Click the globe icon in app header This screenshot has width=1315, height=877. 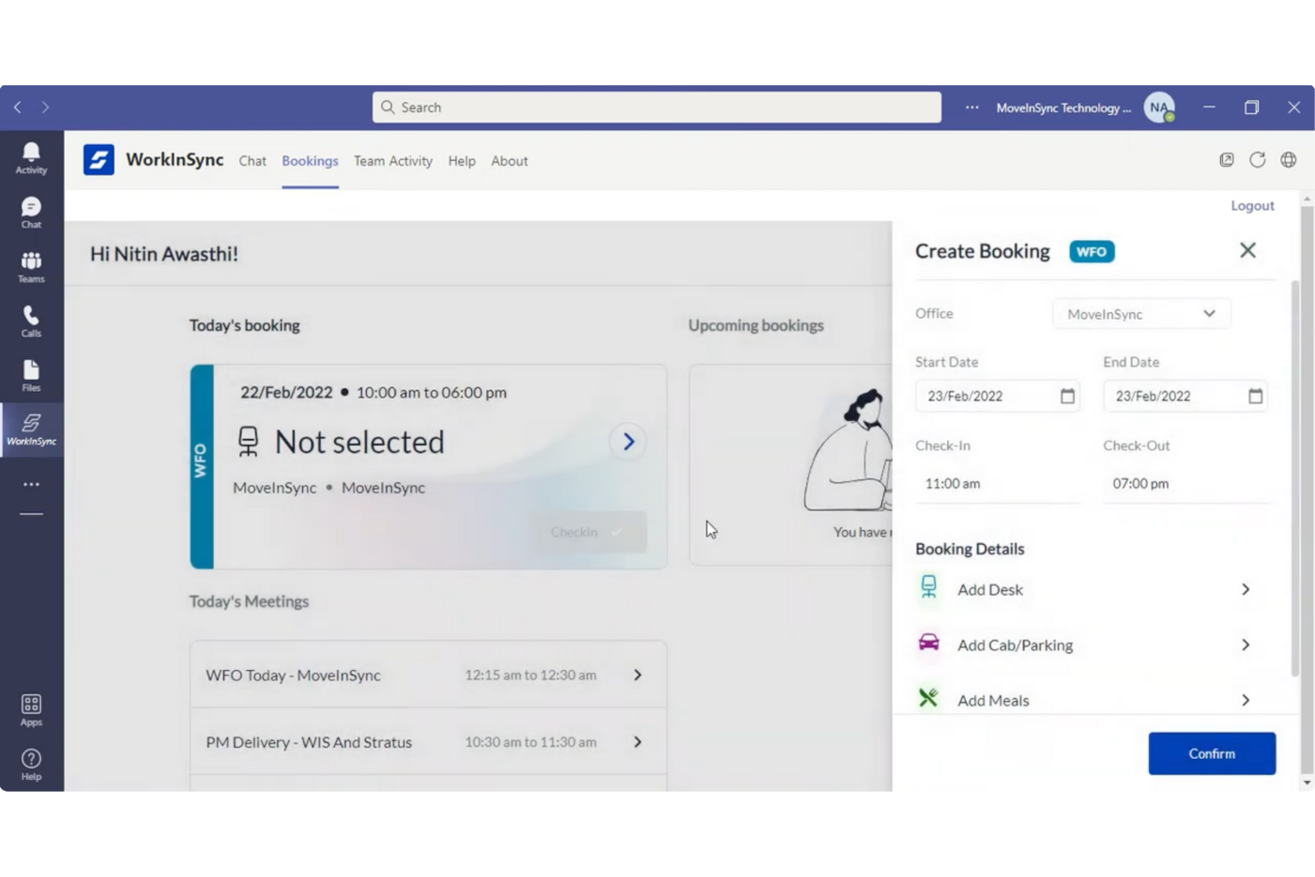[1288, 160]
